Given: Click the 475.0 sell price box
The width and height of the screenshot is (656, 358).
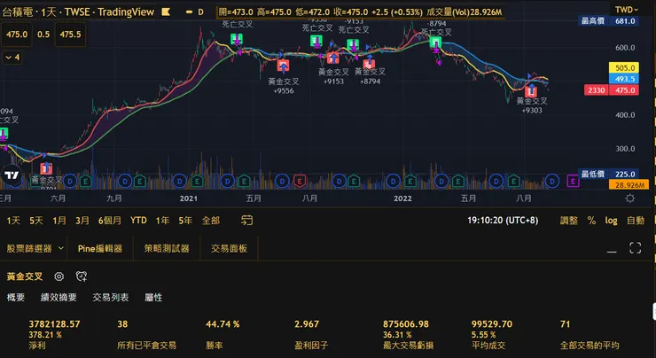Looking at the screenshot, I should [x=17, y=35].
